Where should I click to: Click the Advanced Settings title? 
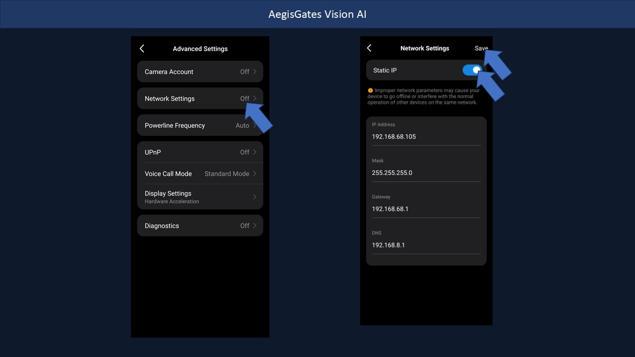[x=200, y=49]
